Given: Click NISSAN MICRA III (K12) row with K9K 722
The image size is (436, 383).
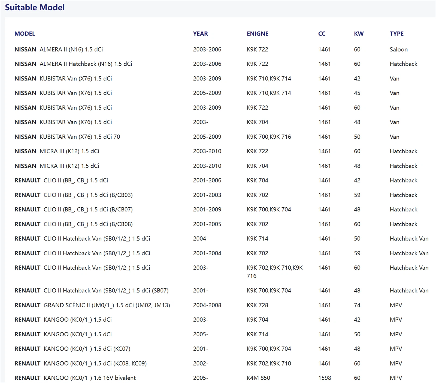Looking at the screenshot, I should click(x=221, y=151).
